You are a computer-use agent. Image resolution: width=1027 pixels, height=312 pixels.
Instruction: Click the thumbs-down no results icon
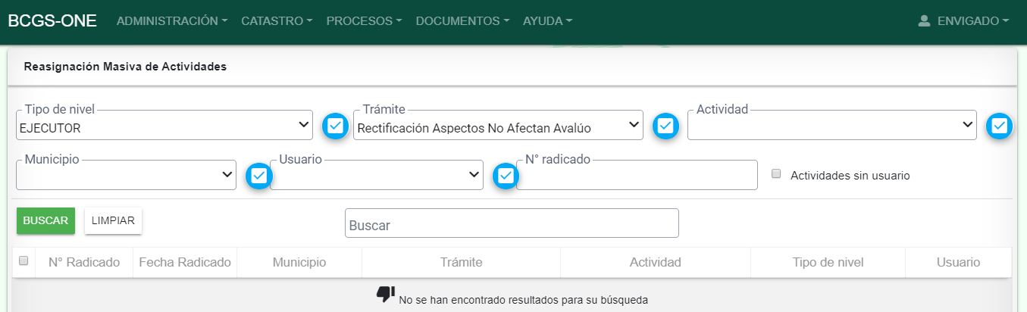(x=386, y=294)
